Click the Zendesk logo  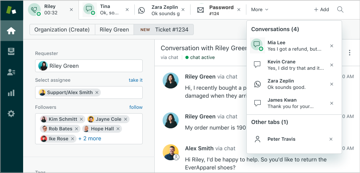point(11,10)
